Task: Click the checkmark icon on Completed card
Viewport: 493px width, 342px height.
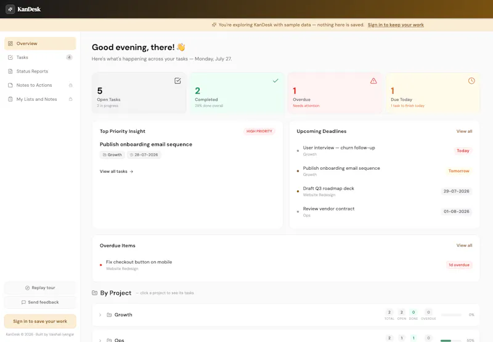Action: click(x=275, y=81)
